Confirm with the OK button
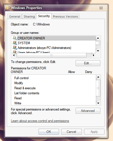113x141 pixels. [x=49, y=132]
